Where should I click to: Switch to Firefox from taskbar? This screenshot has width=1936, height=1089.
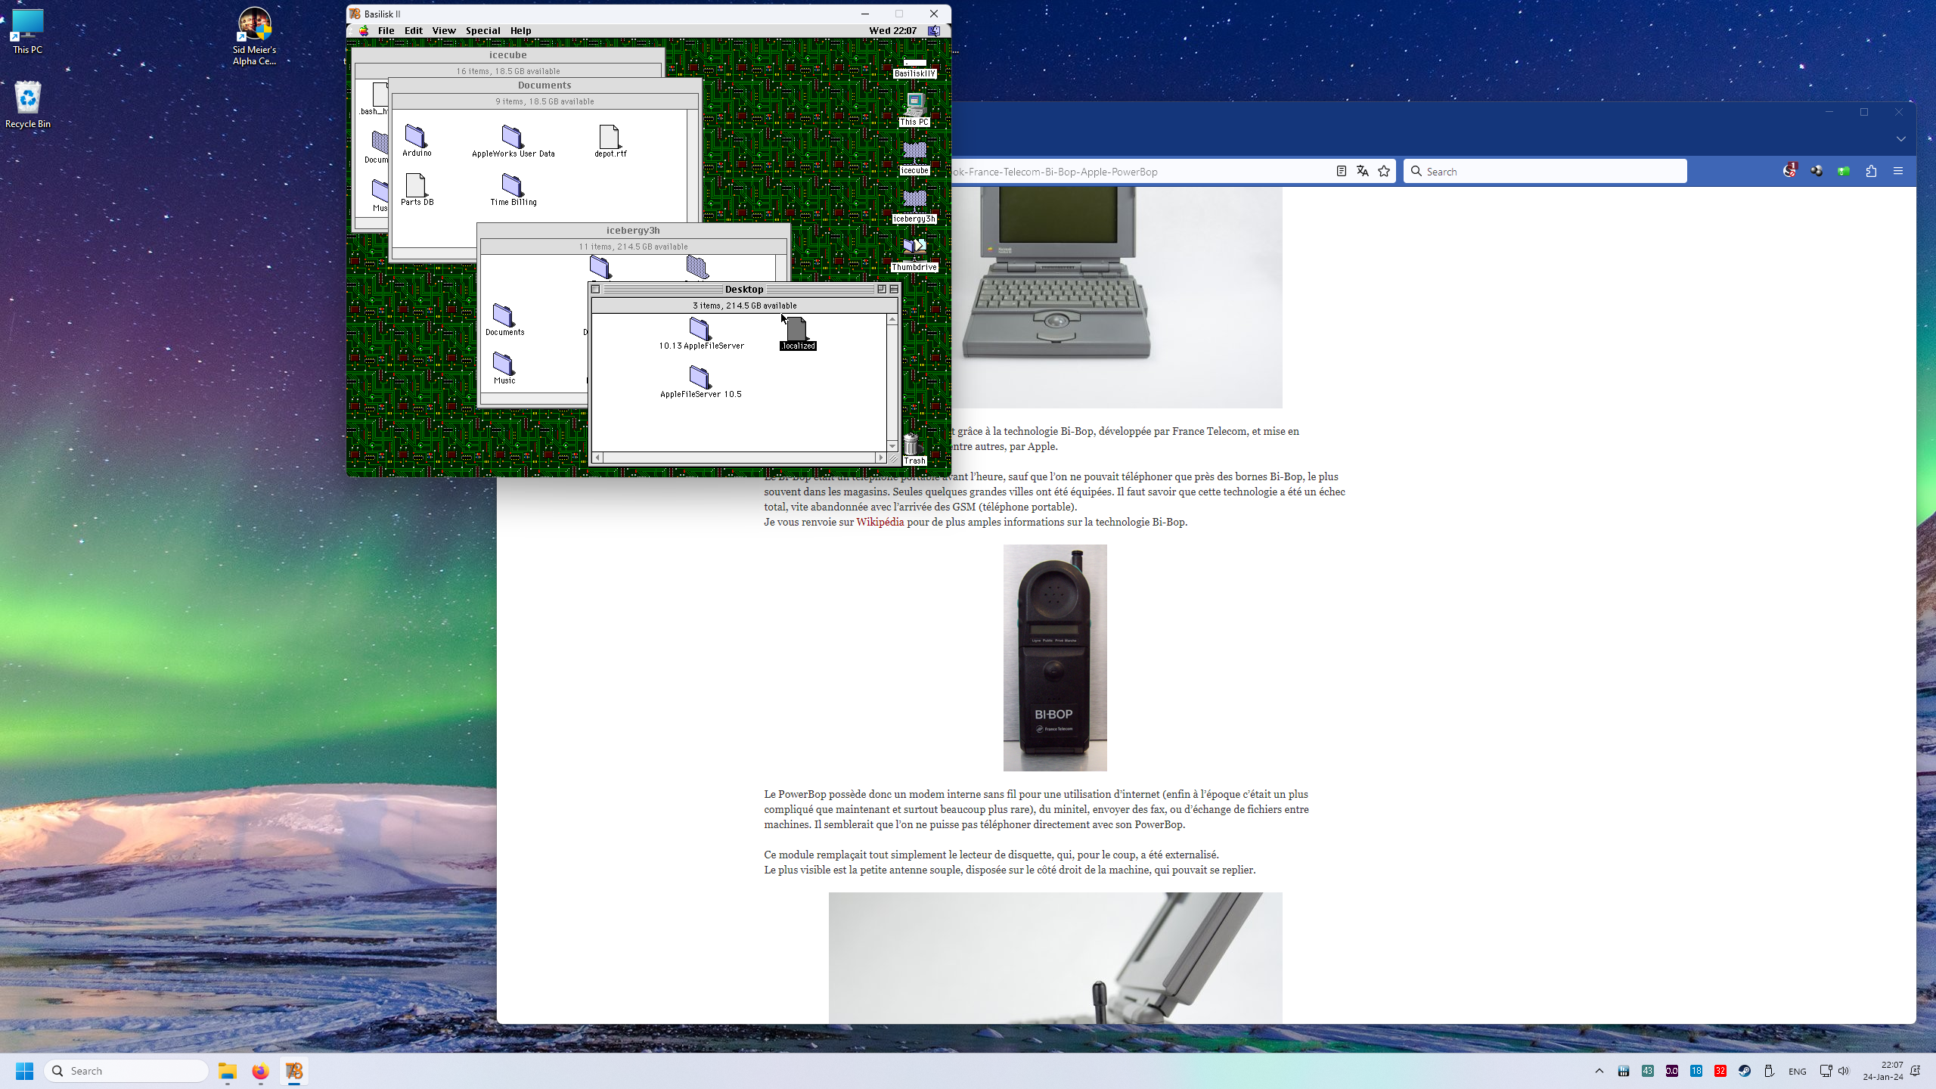tap(260, 1071)
